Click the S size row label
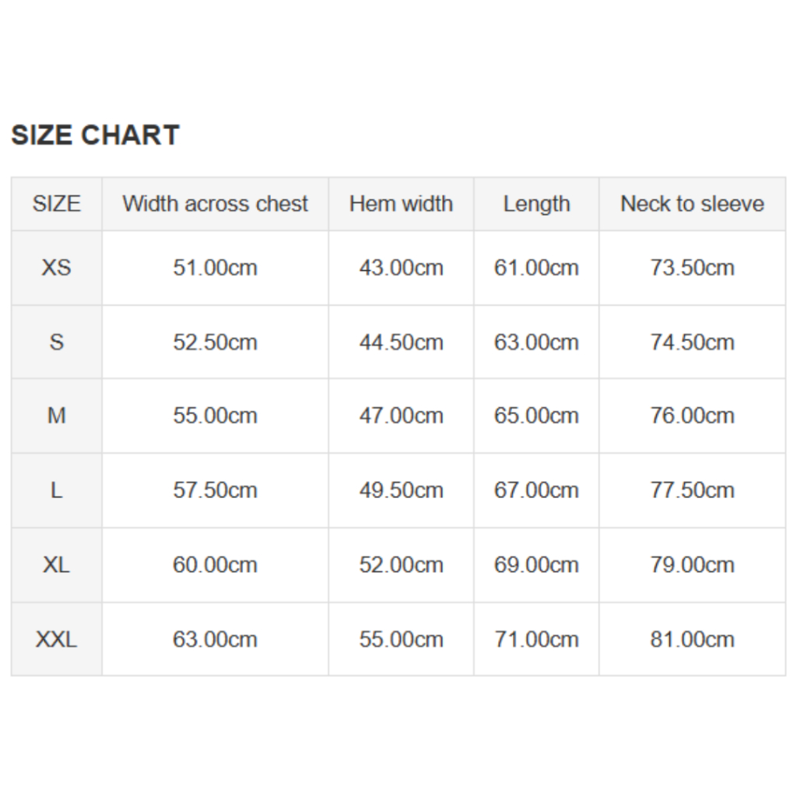 [56, 342]
